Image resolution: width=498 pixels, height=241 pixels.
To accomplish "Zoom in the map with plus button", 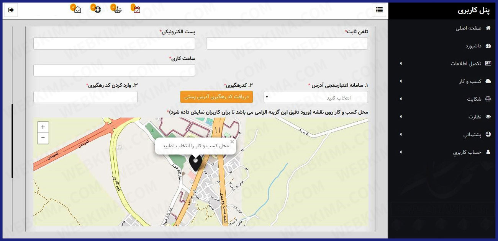I will click(x=43, y=127).
